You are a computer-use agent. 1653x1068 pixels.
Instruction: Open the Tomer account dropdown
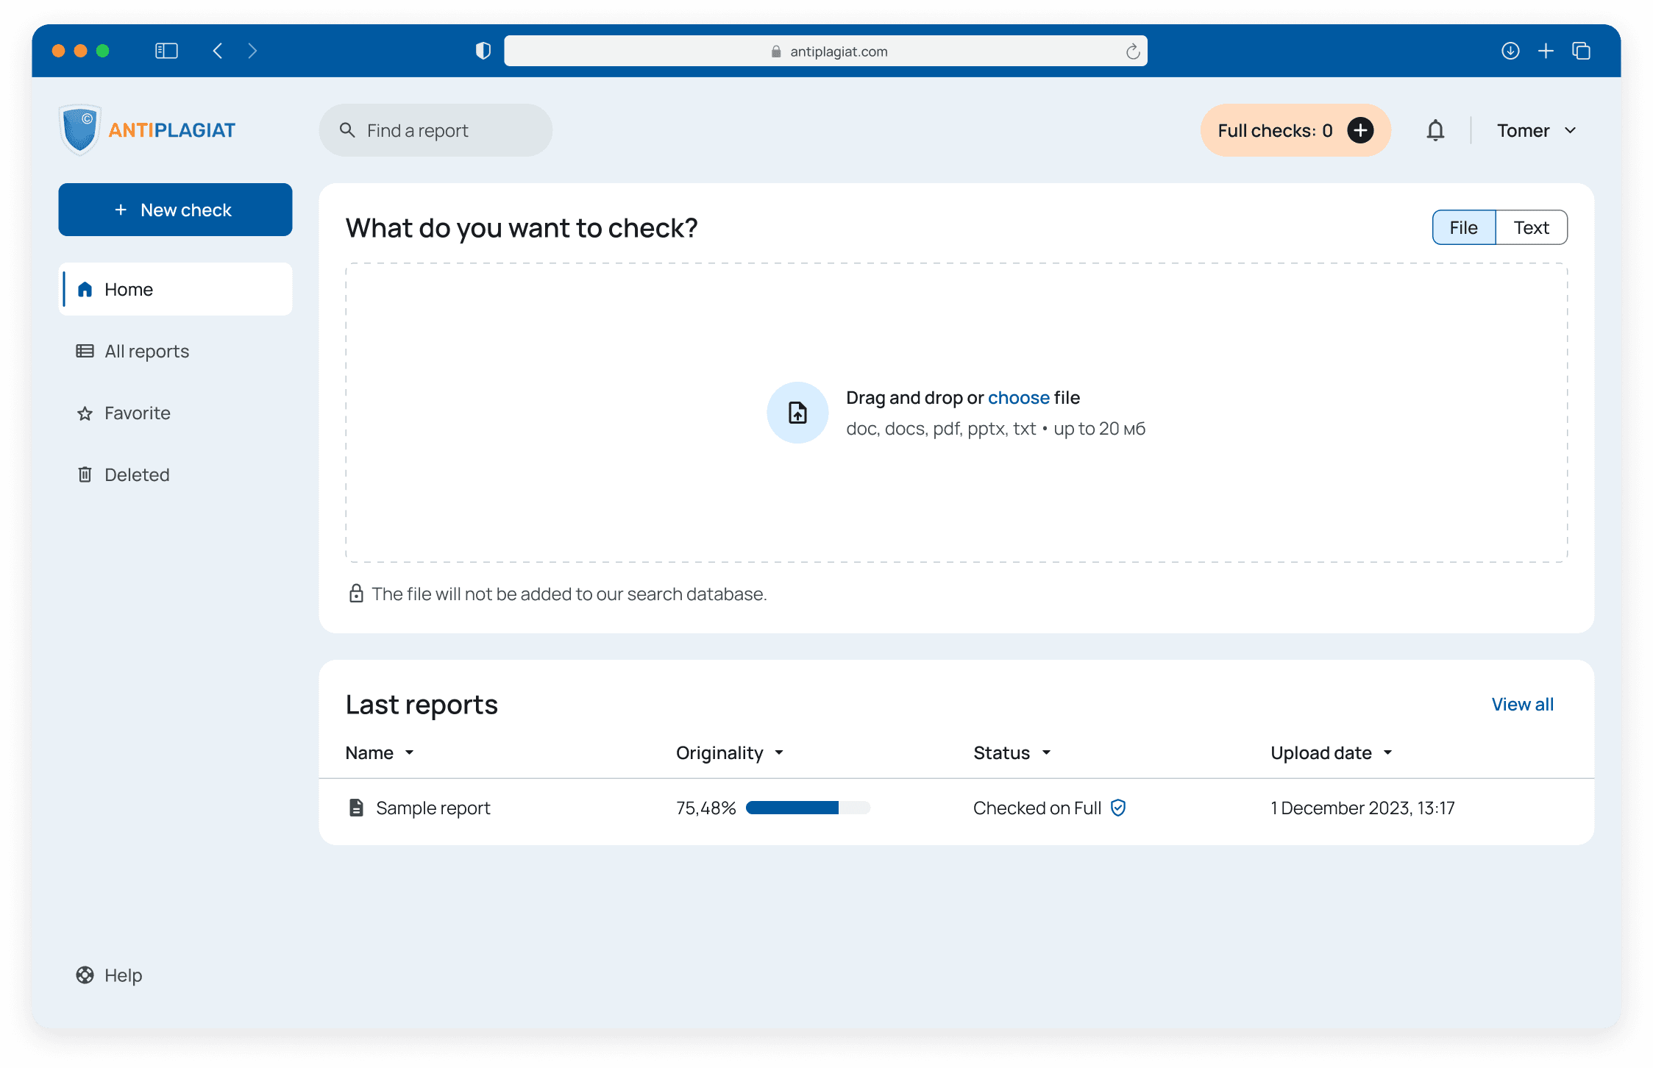[1536, 130]
